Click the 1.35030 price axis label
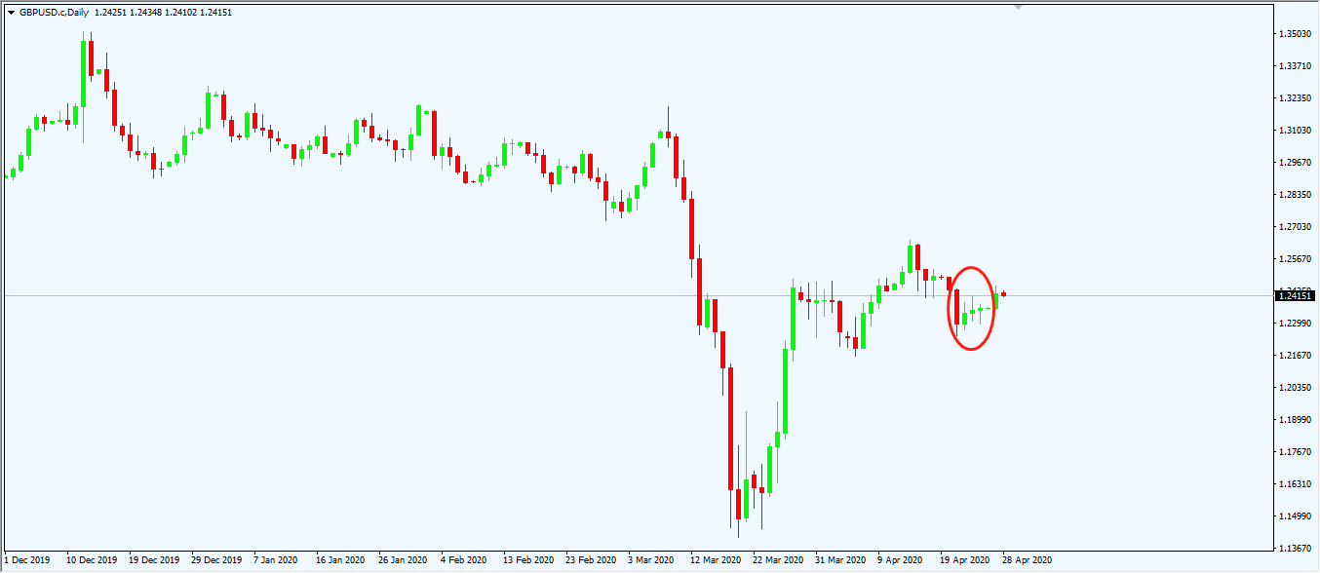The image size is (1320, 573). click(1296, 34)
